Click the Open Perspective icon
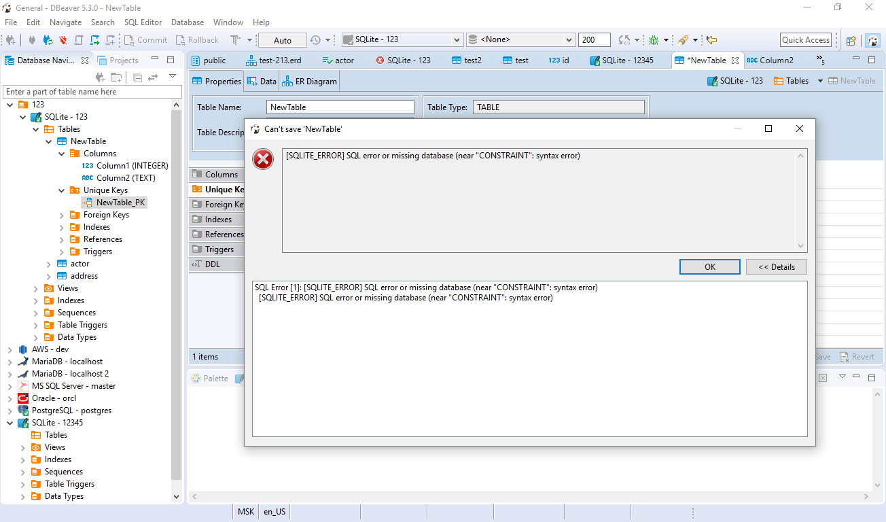The width and height of the screenshot is (886, 522). 851,40
